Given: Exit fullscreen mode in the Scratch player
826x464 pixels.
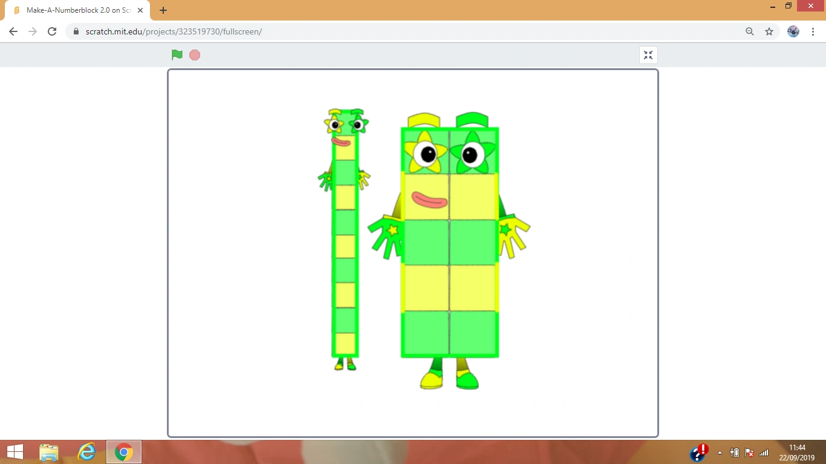Looking at the screenshot, I should coord(648,54).
